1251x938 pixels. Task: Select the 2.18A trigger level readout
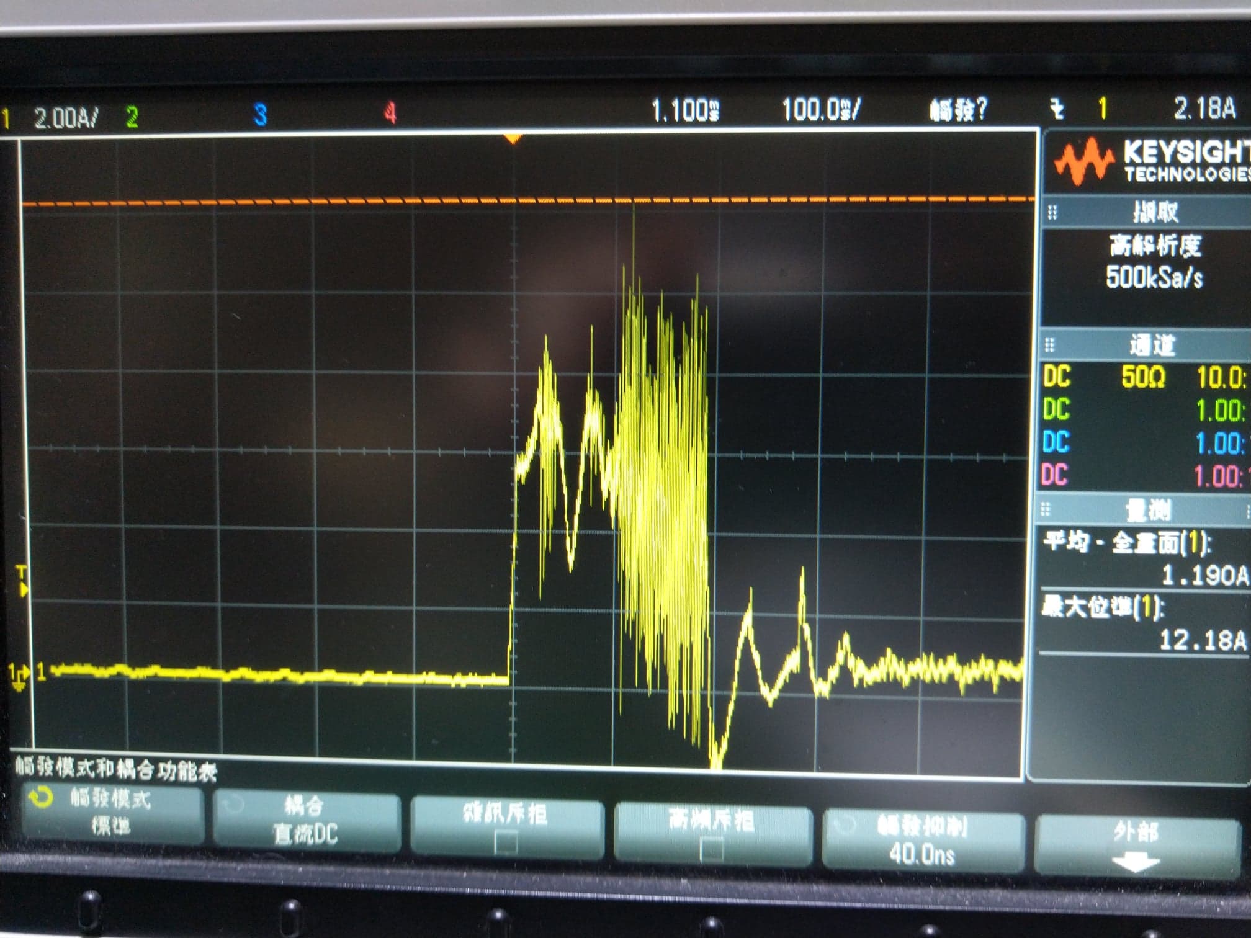(x=1204, y=109)
